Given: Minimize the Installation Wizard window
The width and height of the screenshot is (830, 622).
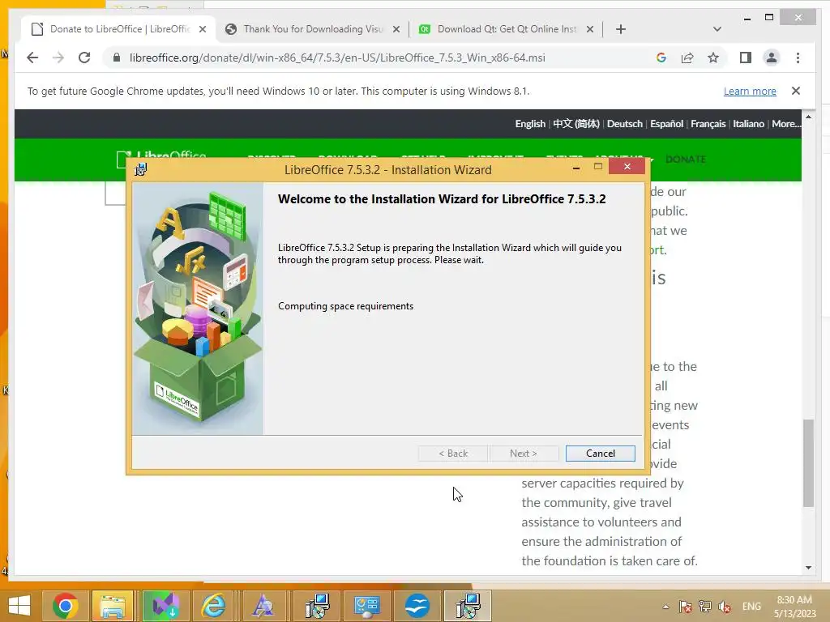Looking at the screenshot, I should click(x=576, y=167).
